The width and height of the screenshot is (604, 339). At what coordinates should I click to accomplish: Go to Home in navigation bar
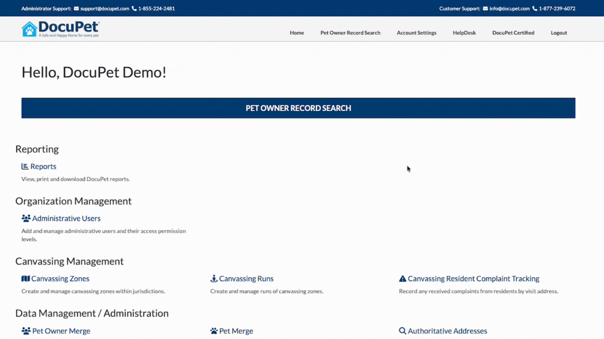coord(297,33)
